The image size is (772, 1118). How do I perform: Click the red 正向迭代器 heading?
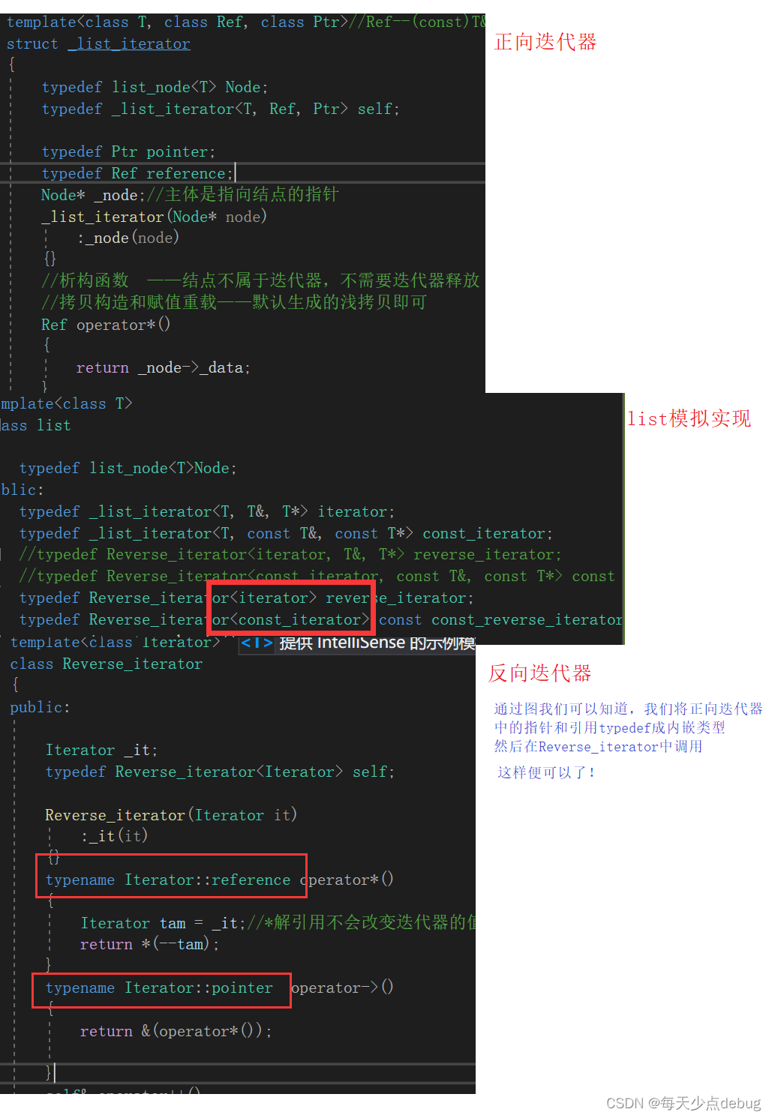coord(545,42)
